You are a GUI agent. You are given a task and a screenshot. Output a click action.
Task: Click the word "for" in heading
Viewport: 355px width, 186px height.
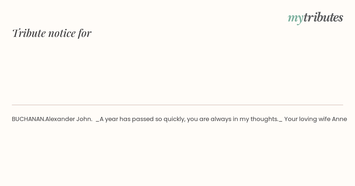(x=85, y=33)
